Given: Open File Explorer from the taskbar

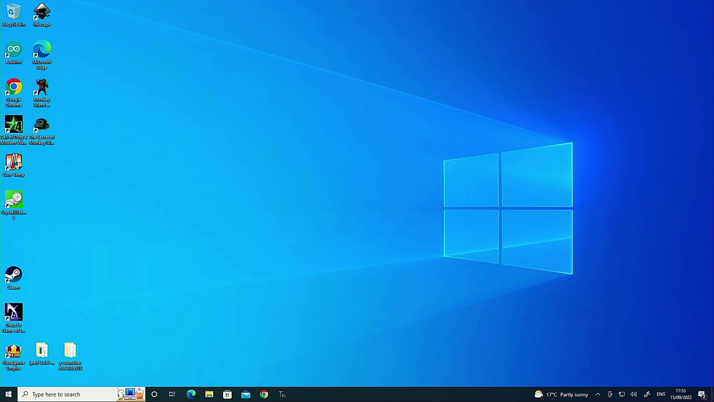Looking at the screenshot, I should pos(209,394).
